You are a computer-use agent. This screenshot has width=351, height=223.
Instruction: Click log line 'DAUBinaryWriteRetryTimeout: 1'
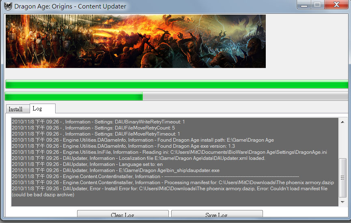(x=98, y=122)
